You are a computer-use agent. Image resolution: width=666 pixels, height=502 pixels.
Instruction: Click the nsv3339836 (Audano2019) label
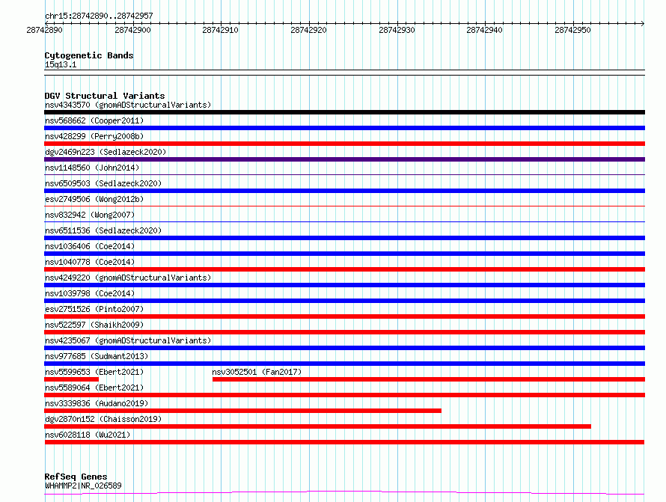tap(97, 403)
